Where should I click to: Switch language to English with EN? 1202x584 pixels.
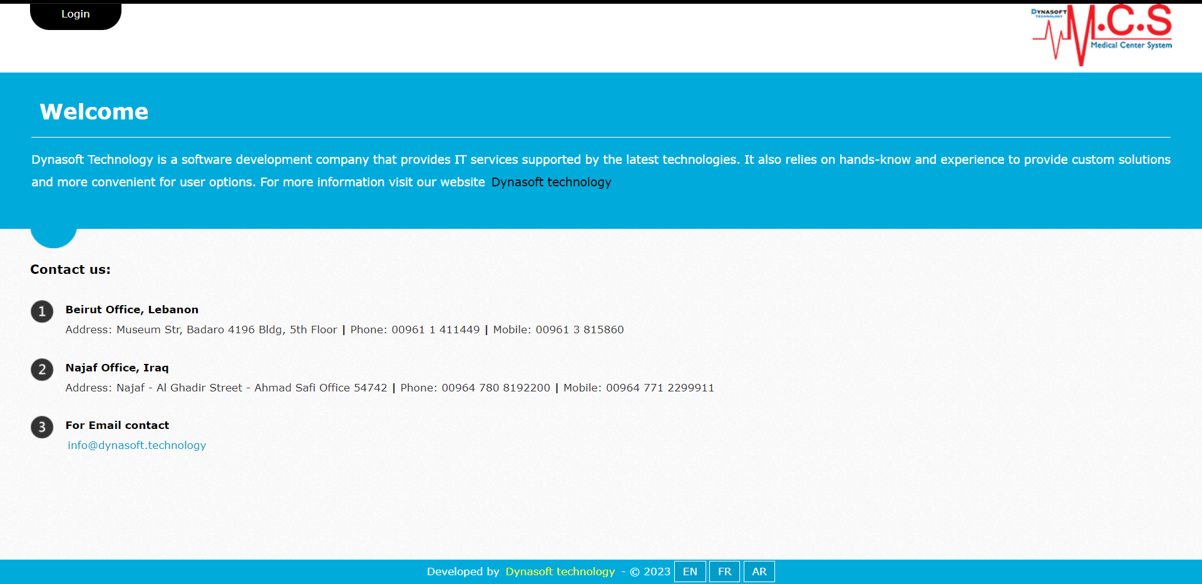(690, 571)
